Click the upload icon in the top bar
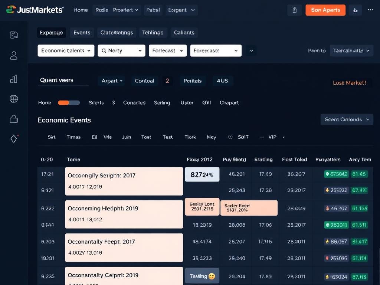The height and width of the screenshot is (285, 380). [x=295, y=10]
